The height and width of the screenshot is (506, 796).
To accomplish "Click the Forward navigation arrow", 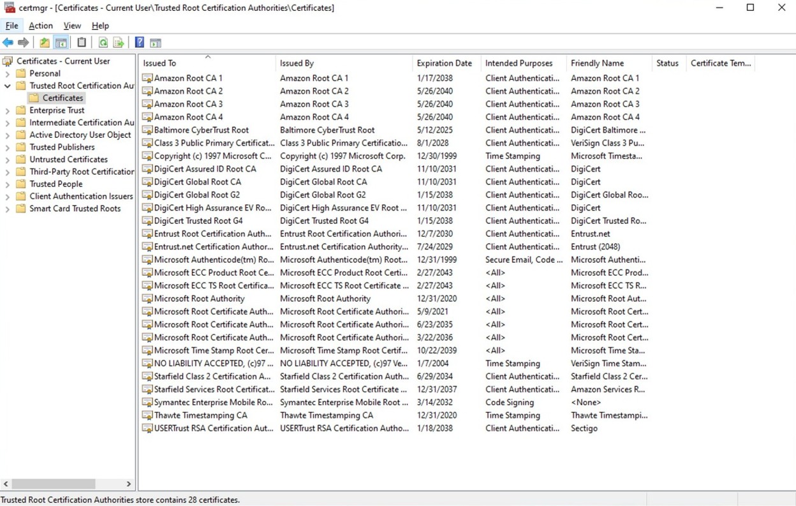I will (x=24, y=41).
